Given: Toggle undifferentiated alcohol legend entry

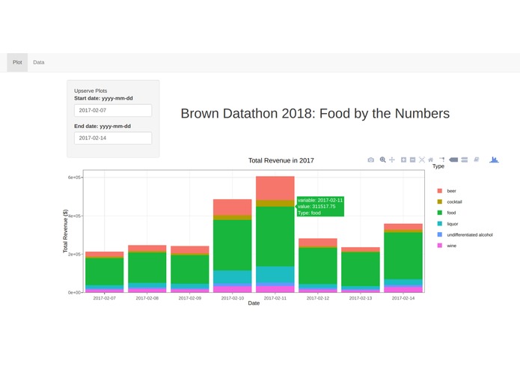Looking at the screenshot, I should click(465, 234).
